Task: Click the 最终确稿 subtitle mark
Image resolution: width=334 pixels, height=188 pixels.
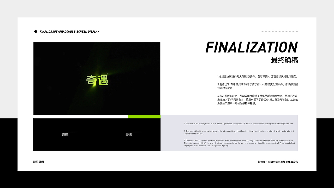Action: click(x=285, y=60)
